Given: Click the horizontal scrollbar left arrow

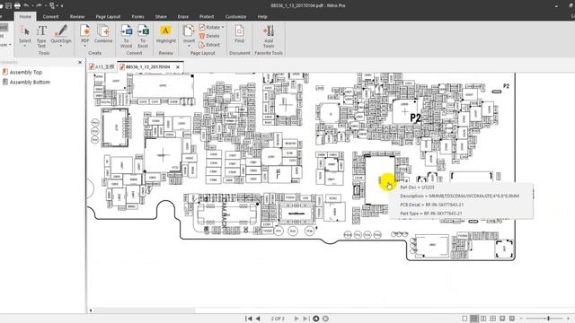Looking at the screenshot, I should (91, 310).
